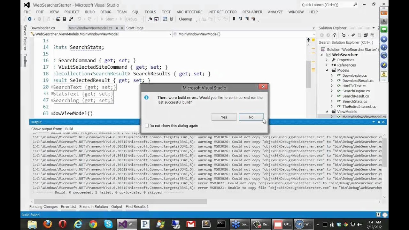Switch to the Error List tab
This screenshot has width=409, height=230.
[x=68, y=207]
